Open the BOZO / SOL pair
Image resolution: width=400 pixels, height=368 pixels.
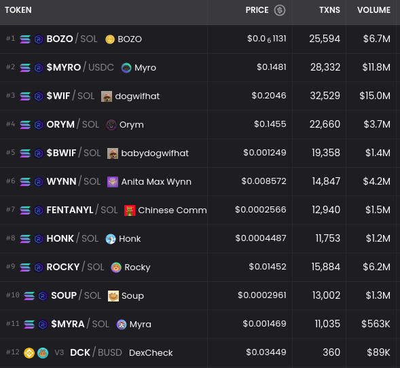click(72, 39)
